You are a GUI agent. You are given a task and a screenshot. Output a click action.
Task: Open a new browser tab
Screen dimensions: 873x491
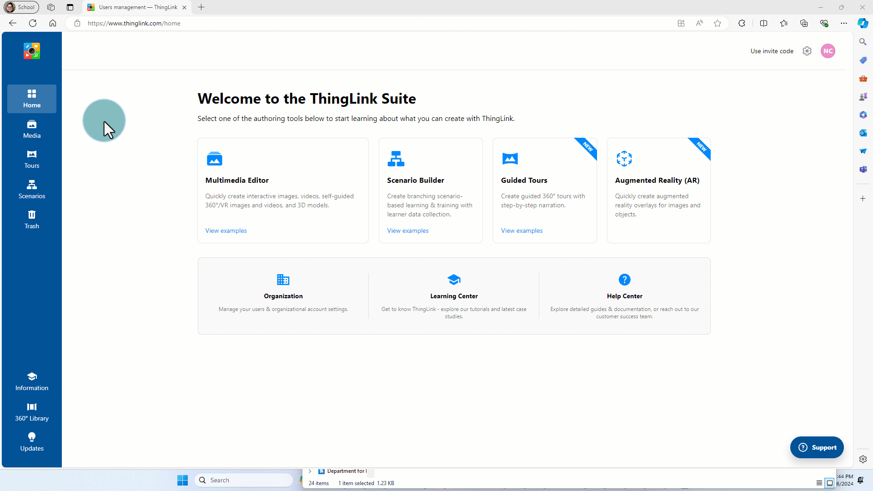pyautogui.click(x=201, y=7)
